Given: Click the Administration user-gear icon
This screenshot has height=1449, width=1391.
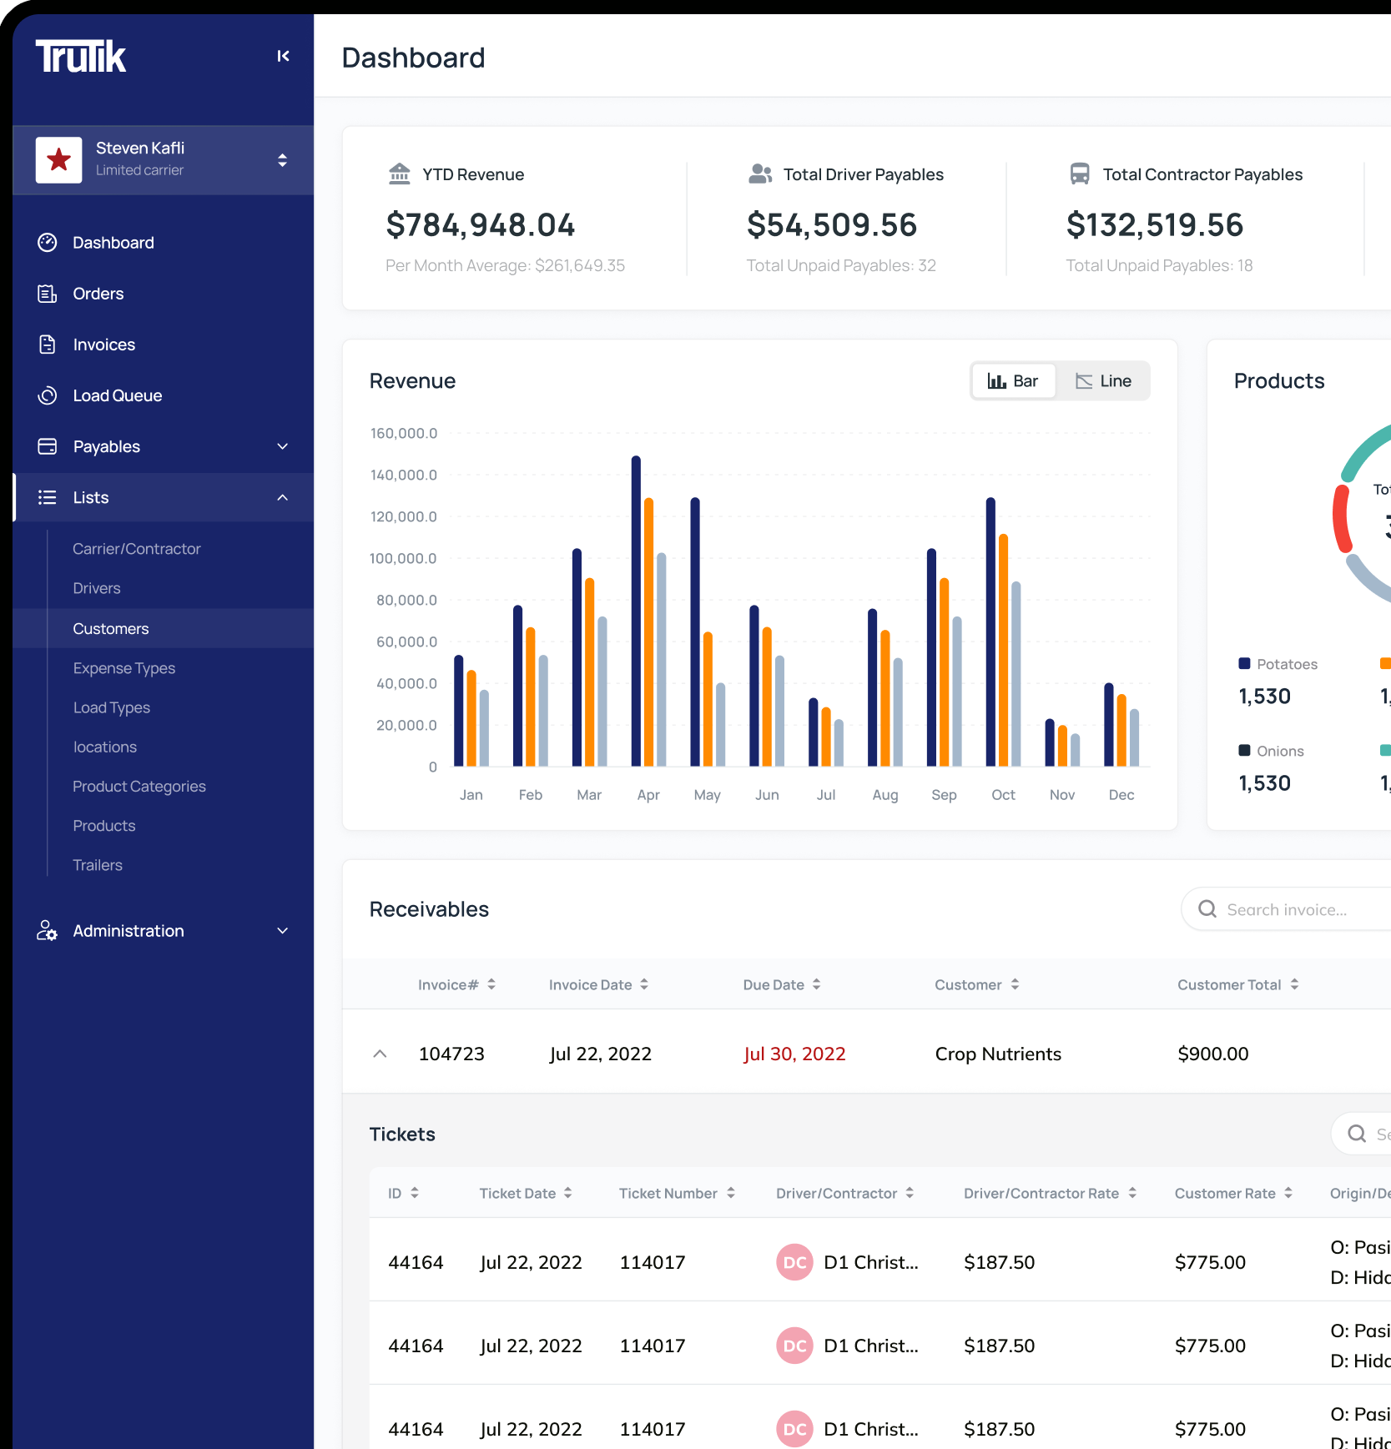Looking at the screenshot, I should (x=48, y=931).
